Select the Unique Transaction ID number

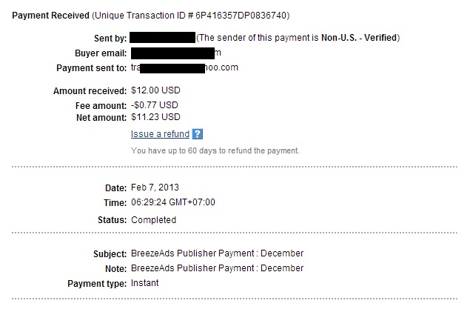point(241,16)
